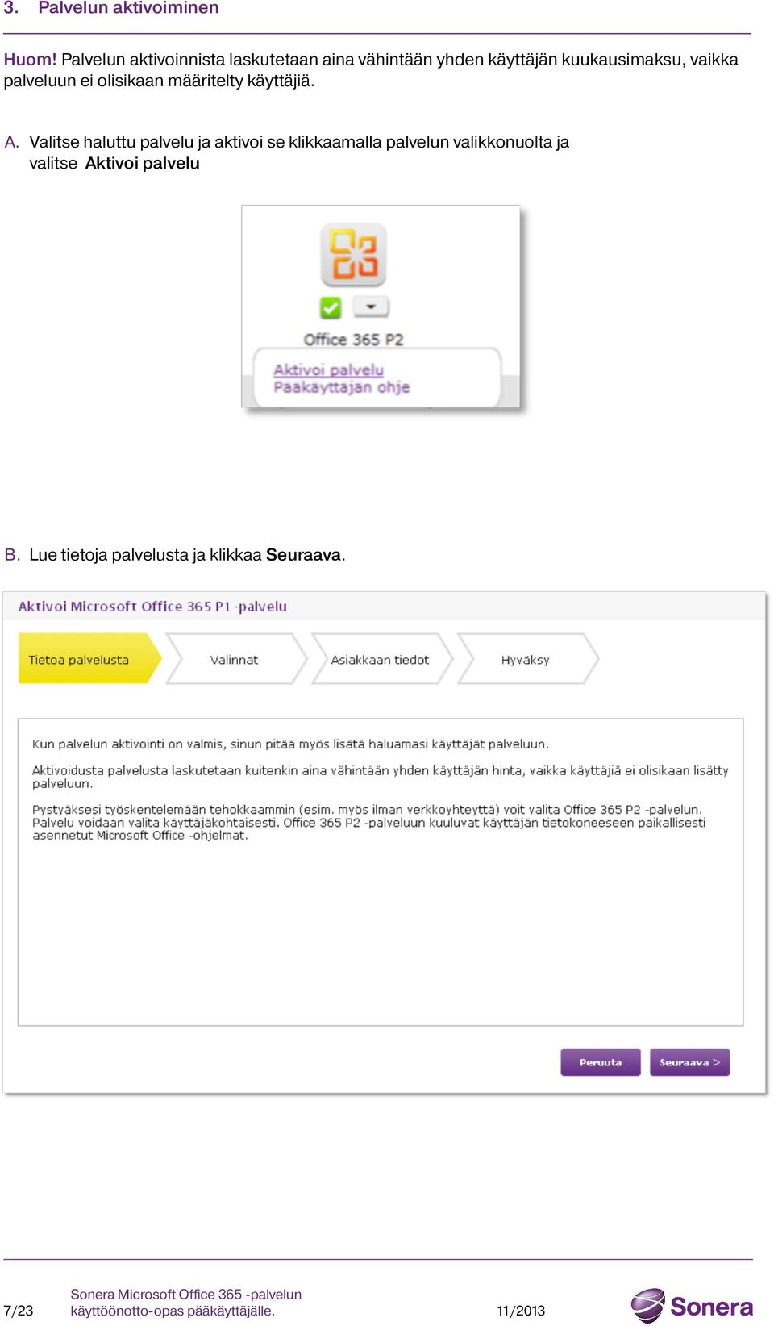The width and height of the screenshot is (774, 1326).
Task: Click the Seuraava button
Action: (689, 1062)
